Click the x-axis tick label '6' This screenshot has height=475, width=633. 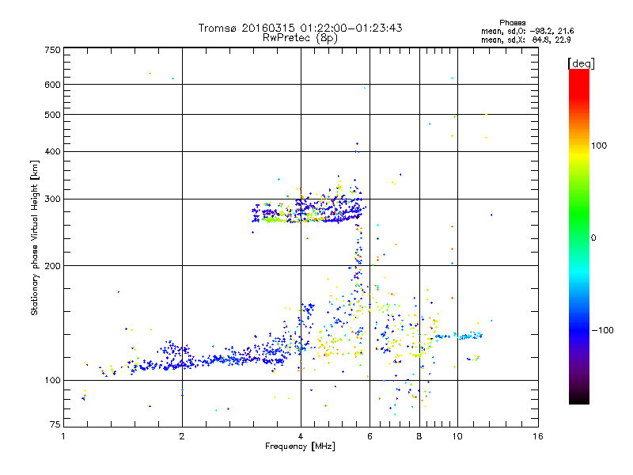370,436
